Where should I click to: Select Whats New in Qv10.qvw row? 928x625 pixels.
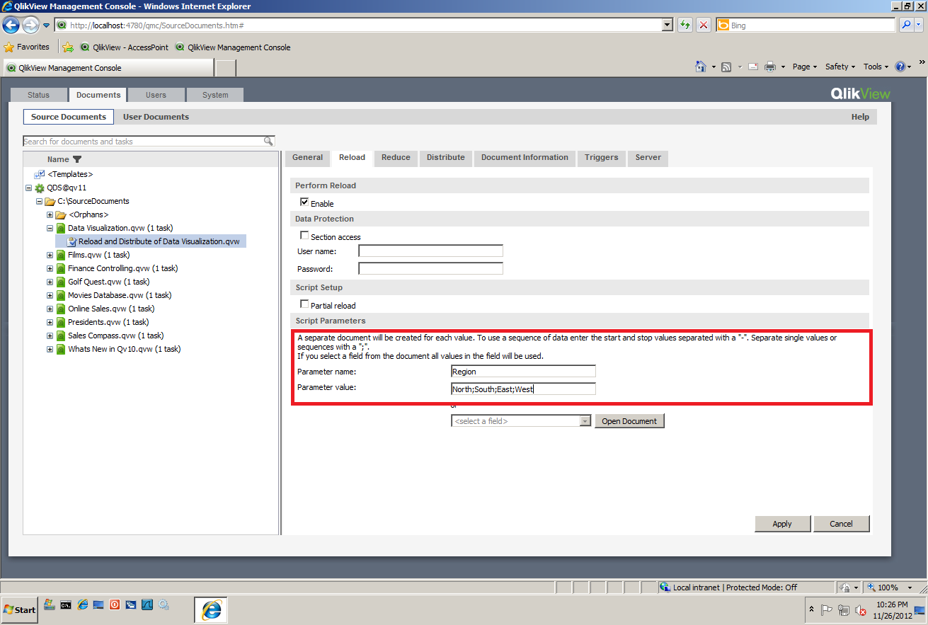(x=125, y=349)
